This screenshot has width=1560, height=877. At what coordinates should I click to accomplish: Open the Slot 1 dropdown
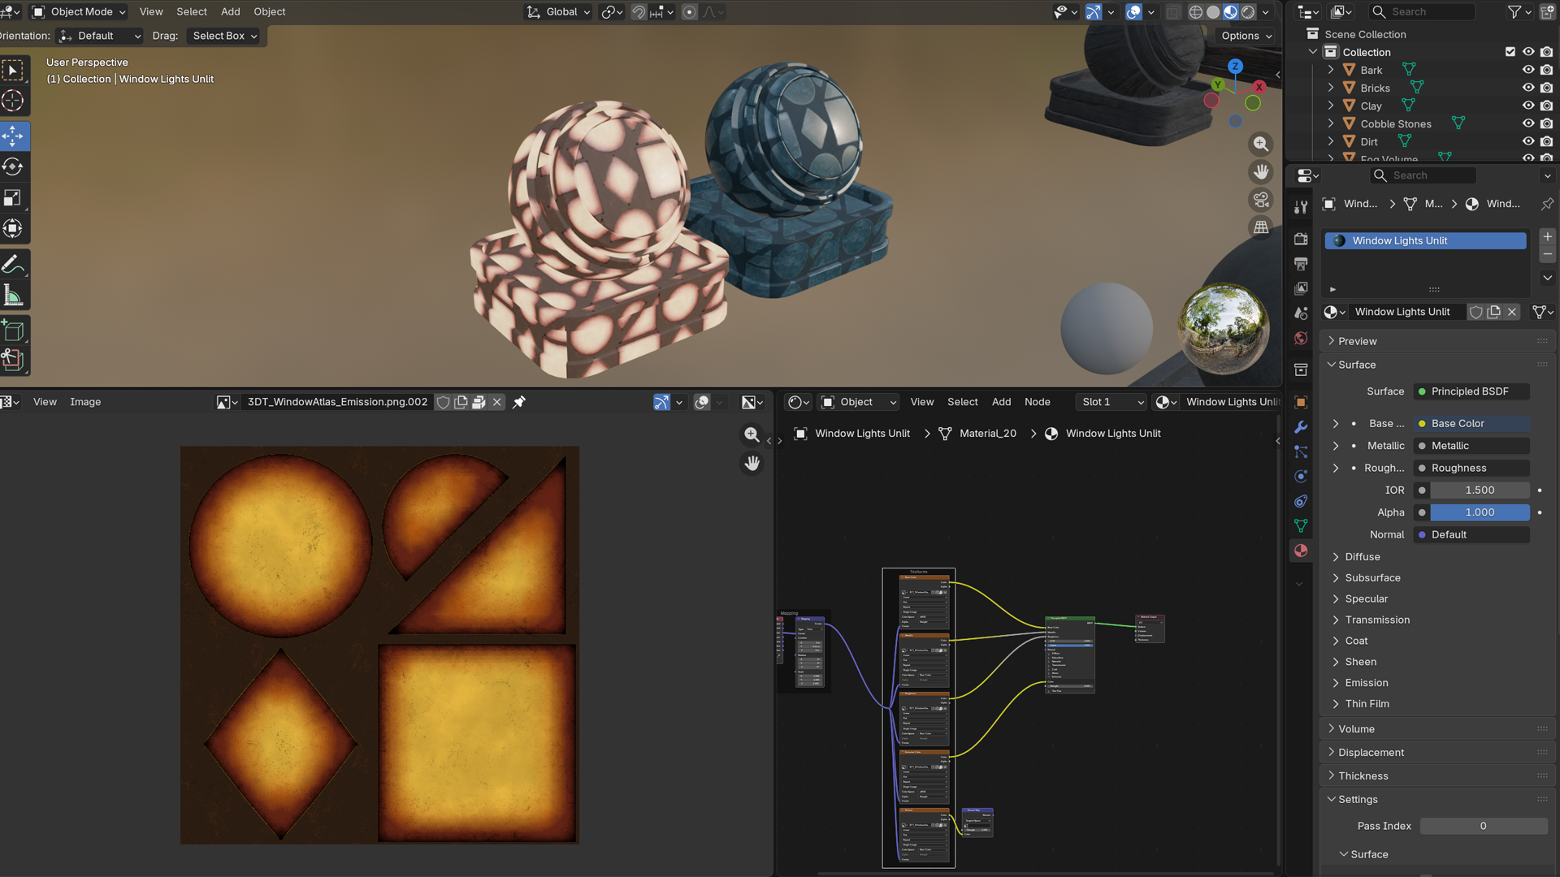click(1111, 402)
